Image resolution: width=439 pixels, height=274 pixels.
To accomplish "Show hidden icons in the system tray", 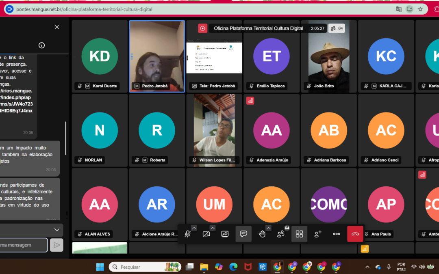I will (367, 267).
